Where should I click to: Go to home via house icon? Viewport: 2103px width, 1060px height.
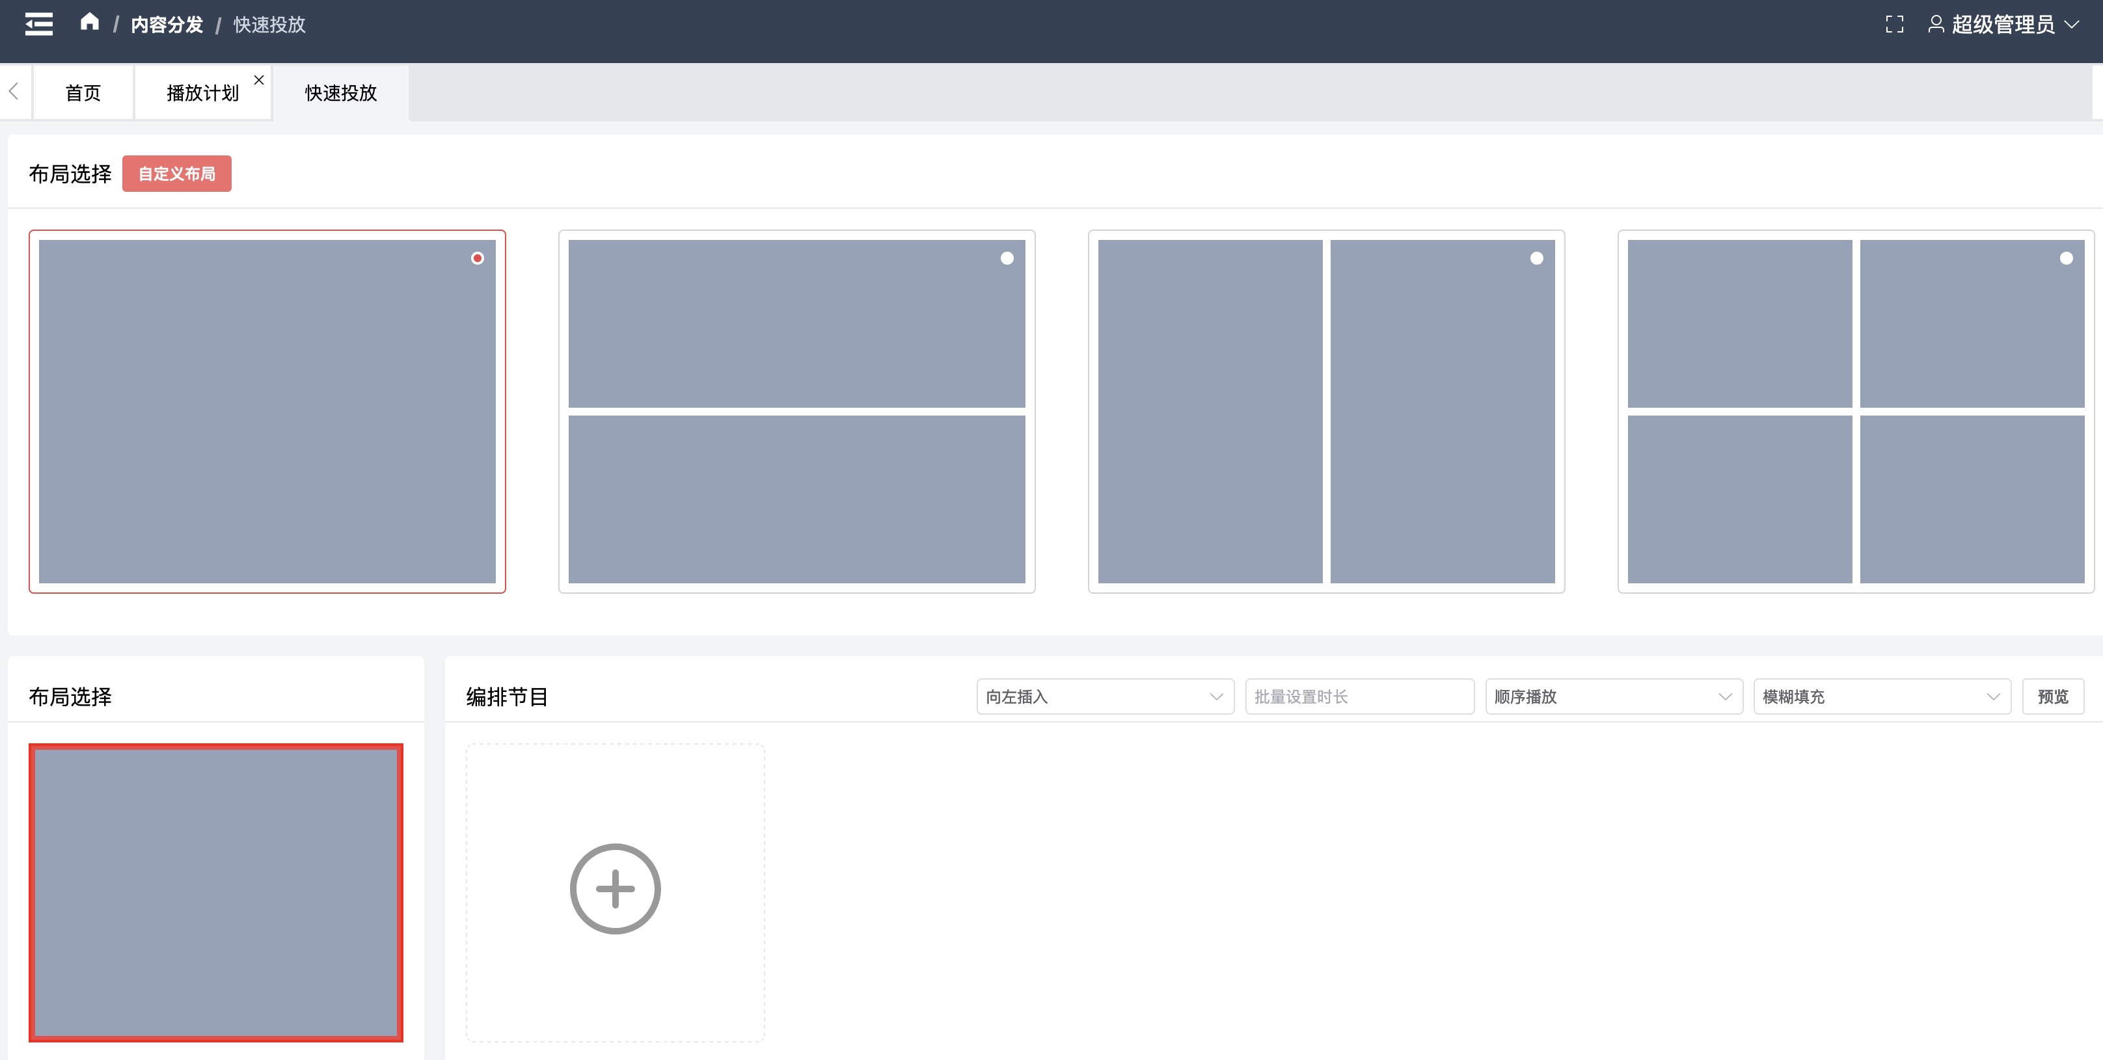click(x=90, y=22)
